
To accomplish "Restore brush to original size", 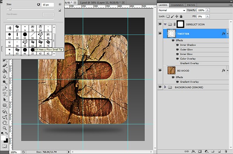I will point(38,5).
